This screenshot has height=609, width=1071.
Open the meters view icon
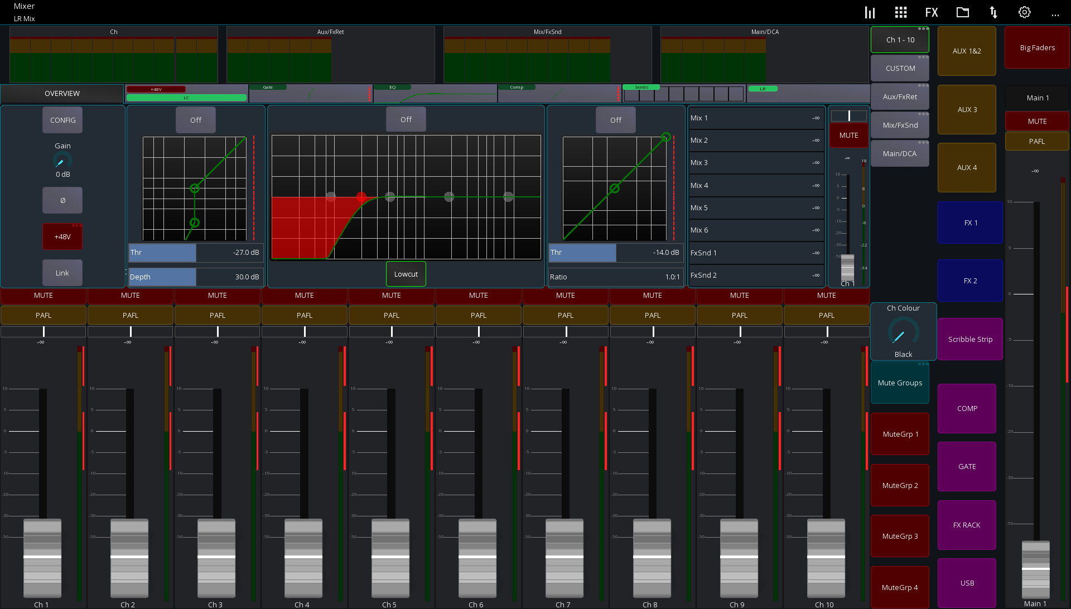tap(869, 12)
